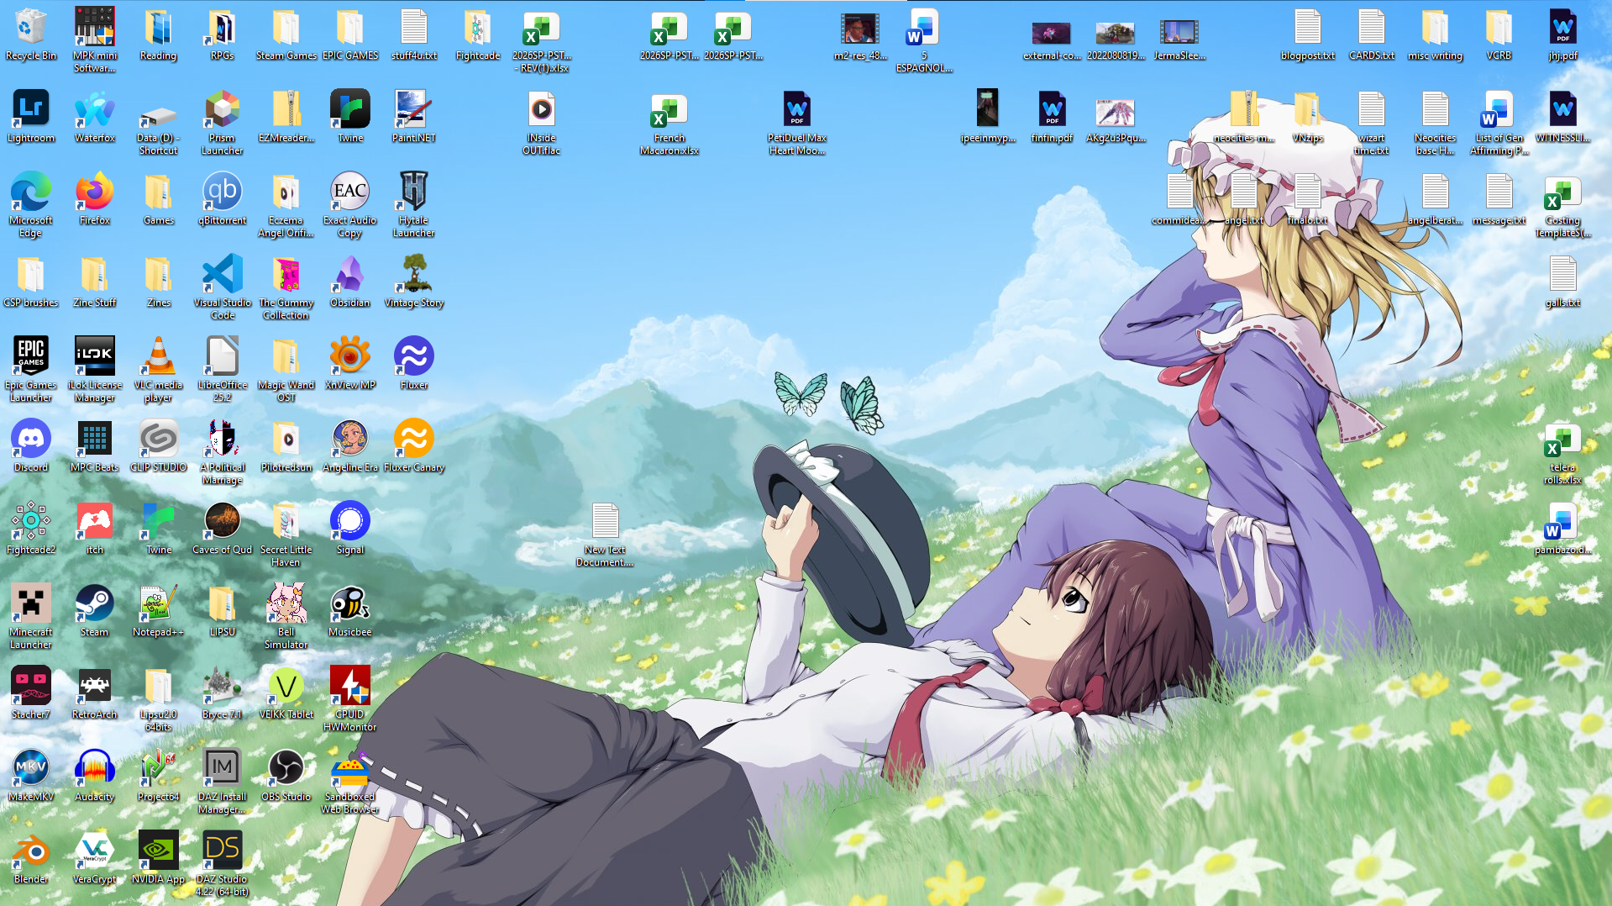This screenshot has width=1612, height=906.
Task: Open the Waterfox browser shortcut
Action: coord(95,118)
